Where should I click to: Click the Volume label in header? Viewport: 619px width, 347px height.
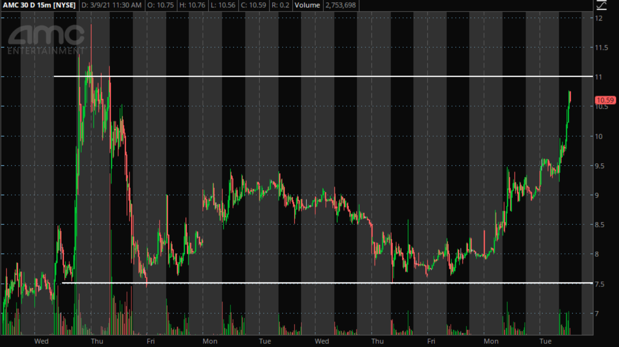(307, 5)
